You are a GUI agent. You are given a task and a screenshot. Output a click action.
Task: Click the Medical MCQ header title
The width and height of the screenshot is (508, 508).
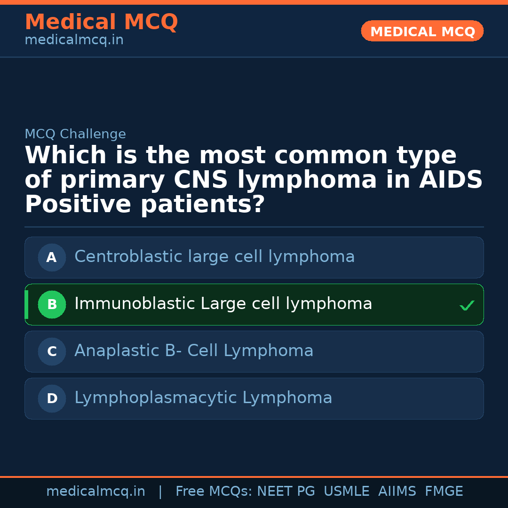pyautogui.click(x=101, y=22)
